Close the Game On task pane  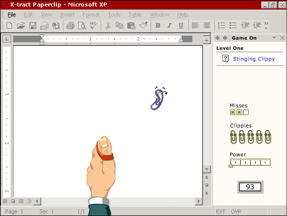tap(282, 38)
